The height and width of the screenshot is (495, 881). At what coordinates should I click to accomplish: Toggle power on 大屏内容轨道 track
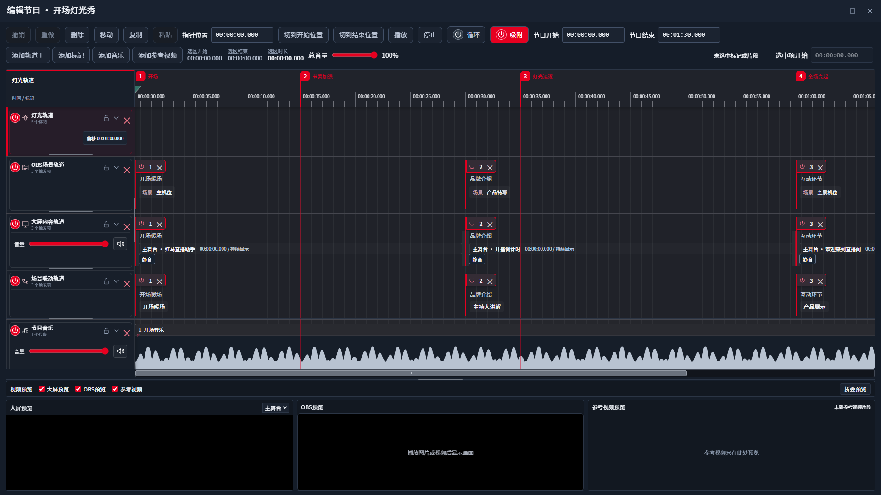click(15, 224)
